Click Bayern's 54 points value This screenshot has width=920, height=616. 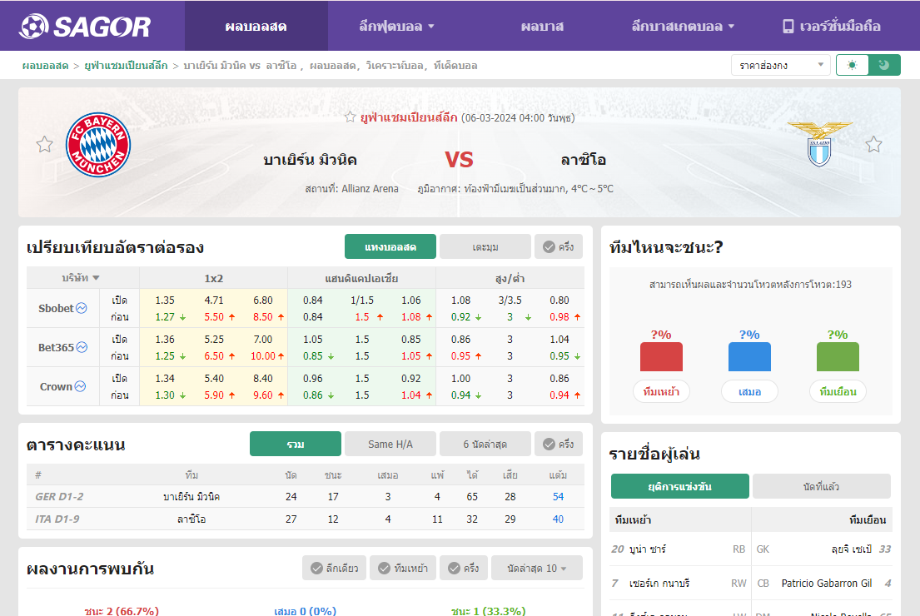tap(558, 496)
